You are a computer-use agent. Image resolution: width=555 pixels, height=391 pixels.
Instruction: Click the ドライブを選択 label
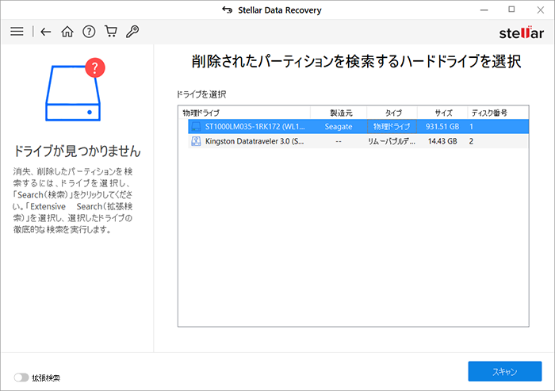point(201,94)
